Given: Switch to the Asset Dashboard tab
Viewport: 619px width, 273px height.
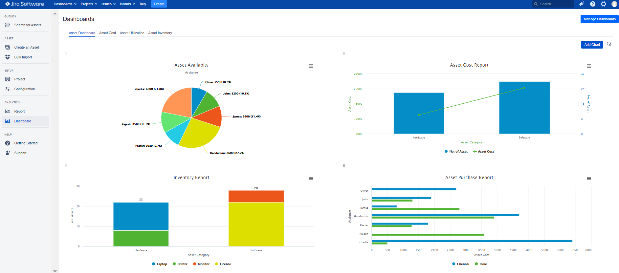Looking at the screenshot, I should tap(82, 33).
